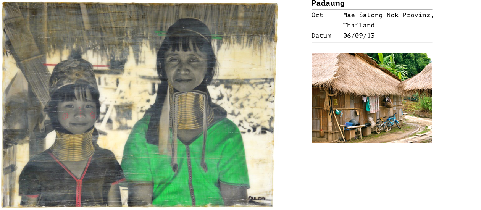Select the Datum label
The width and height of the screenshot is (481, 210).
[321, 36]
